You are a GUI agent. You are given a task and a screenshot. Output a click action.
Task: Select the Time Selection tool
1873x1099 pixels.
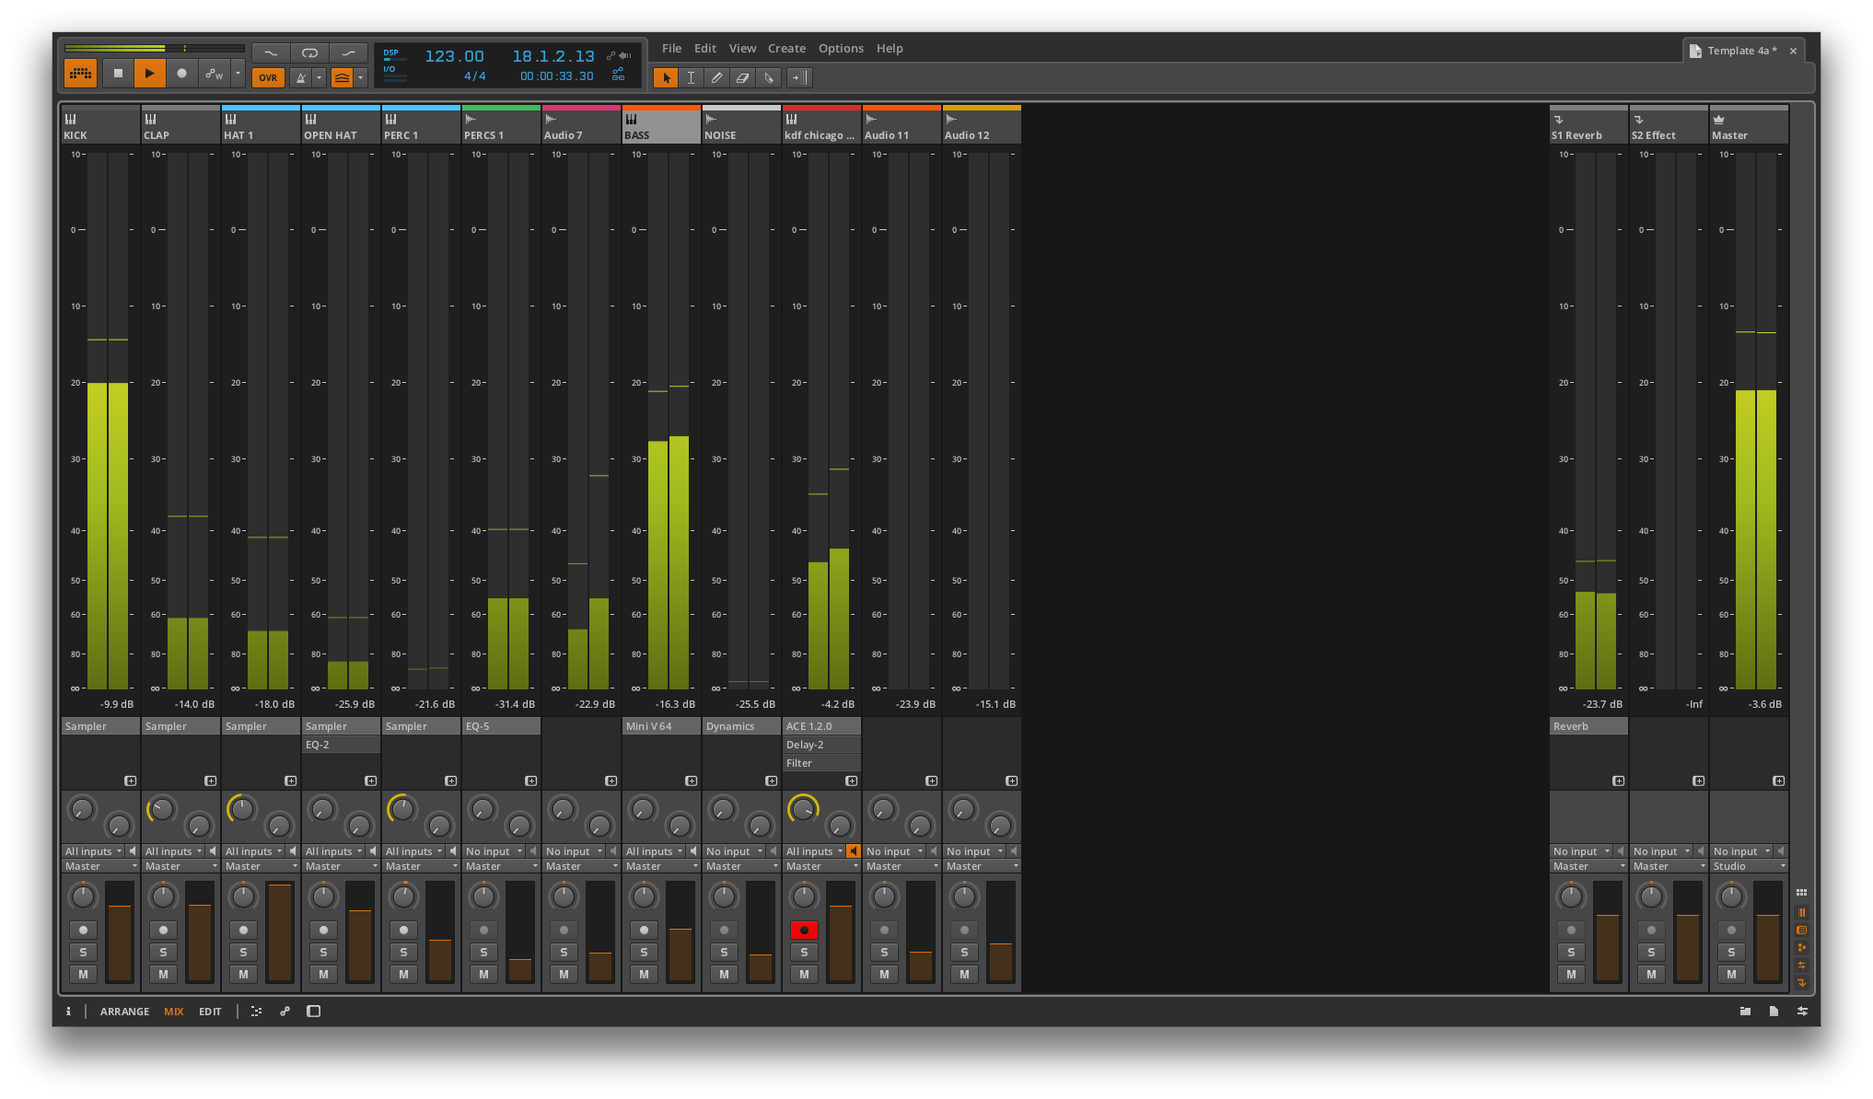pos(691,78)
